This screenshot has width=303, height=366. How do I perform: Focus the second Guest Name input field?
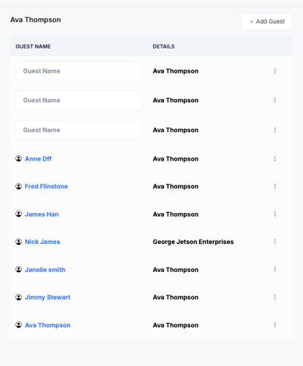click(x=79, y=100)
